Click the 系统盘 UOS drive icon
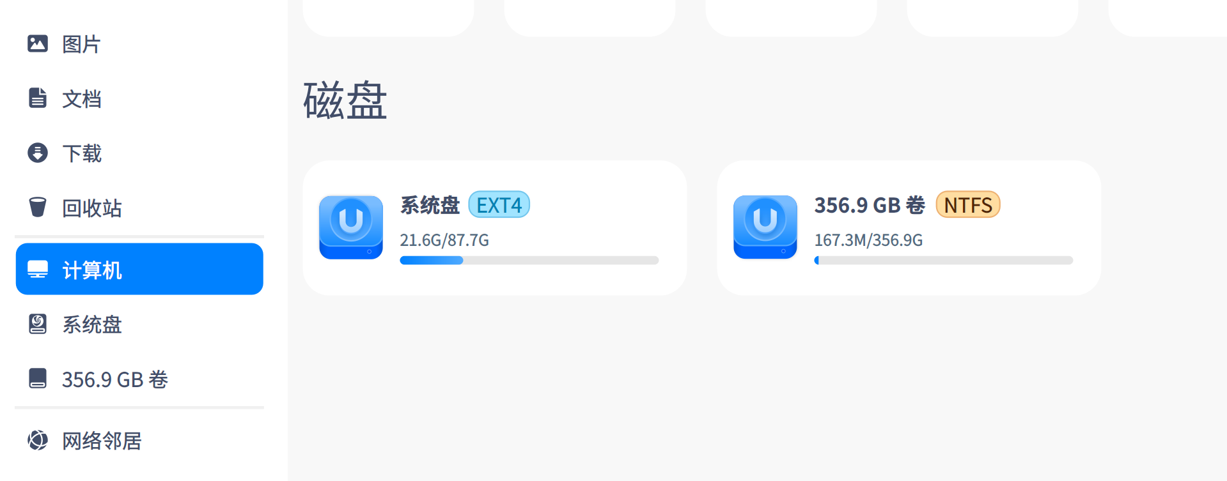This screenshot has height=481, width=1227. pyautogui.click(x=350, y=227)
